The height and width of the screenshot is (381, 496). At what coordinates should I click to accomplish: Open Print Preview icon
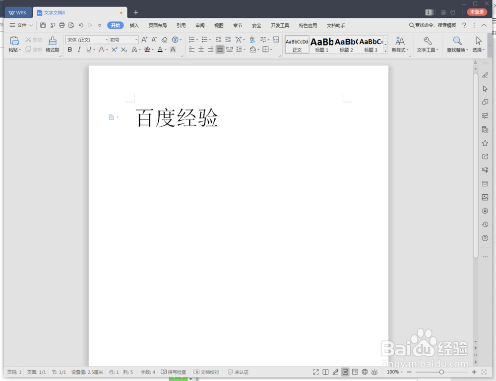click(71, 25)
